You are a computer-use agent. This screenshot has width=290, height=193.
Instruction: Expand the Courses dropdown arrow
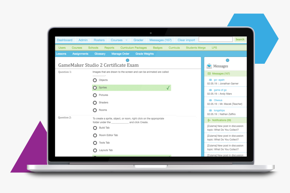126,40
